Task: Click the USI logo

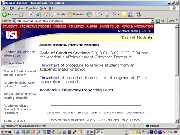Action: [12, 35]
